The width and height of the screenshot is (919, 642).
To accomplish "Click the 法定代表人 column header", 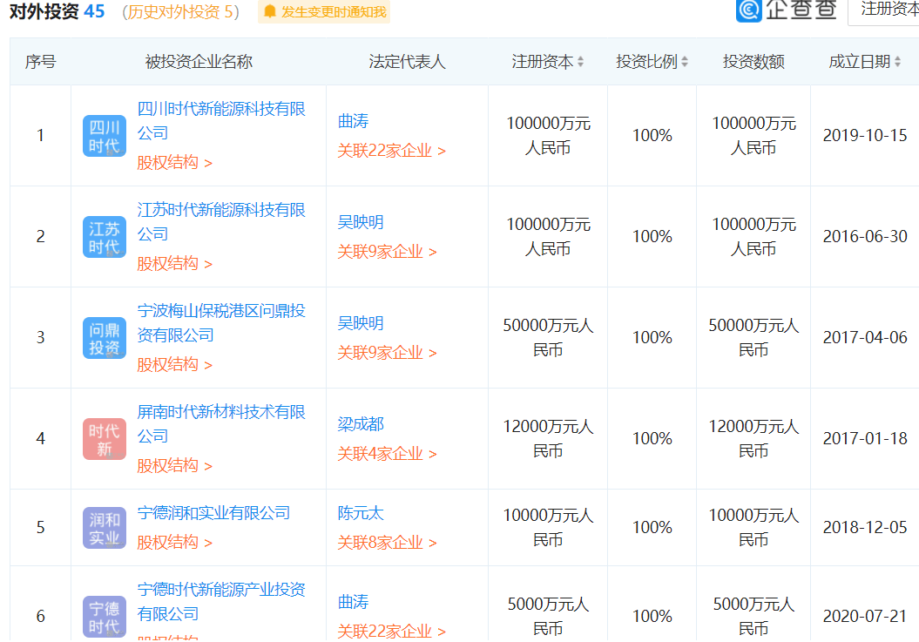I will [408, 62].
